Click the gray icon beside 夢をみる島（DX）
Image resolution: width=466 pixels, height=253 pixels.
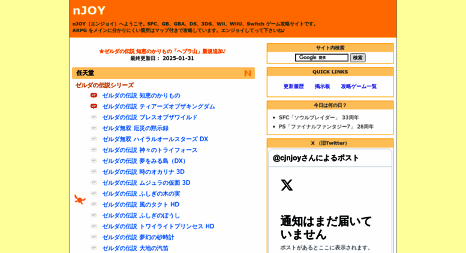point(94,160)
